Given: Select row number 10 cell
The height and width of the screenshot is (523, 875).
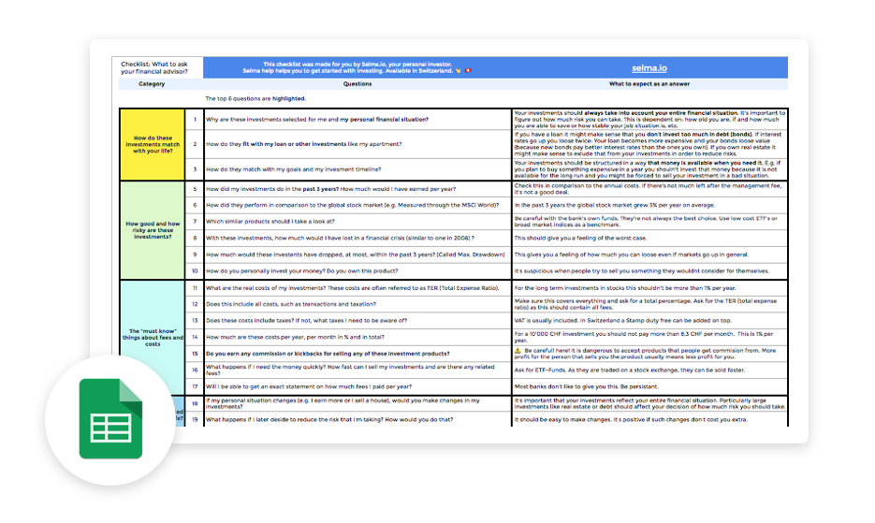Looking at the screenshot, I should point(195,270).
